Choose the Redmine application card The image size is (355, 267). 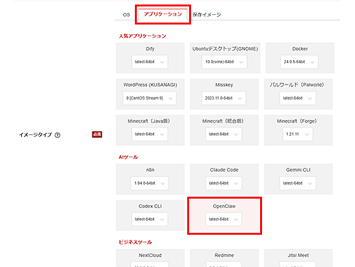click(224, 258)
